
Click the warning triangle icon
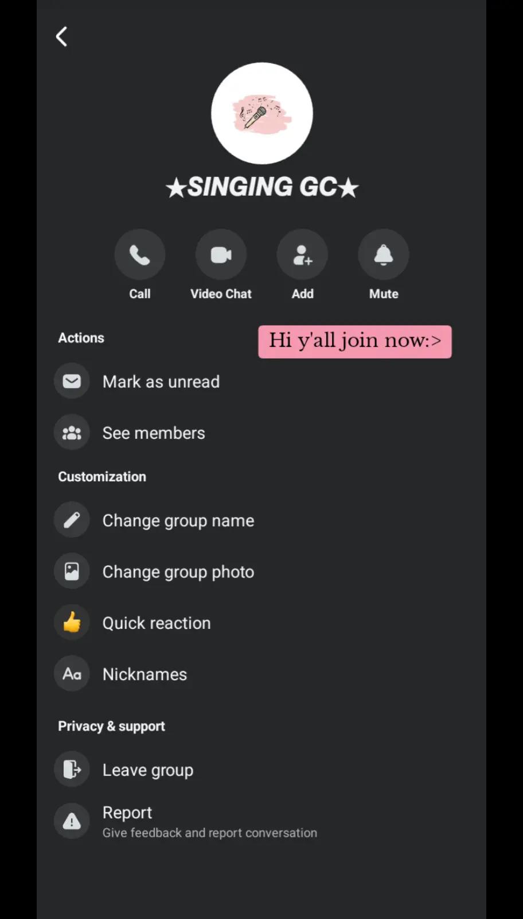point(72,821)
